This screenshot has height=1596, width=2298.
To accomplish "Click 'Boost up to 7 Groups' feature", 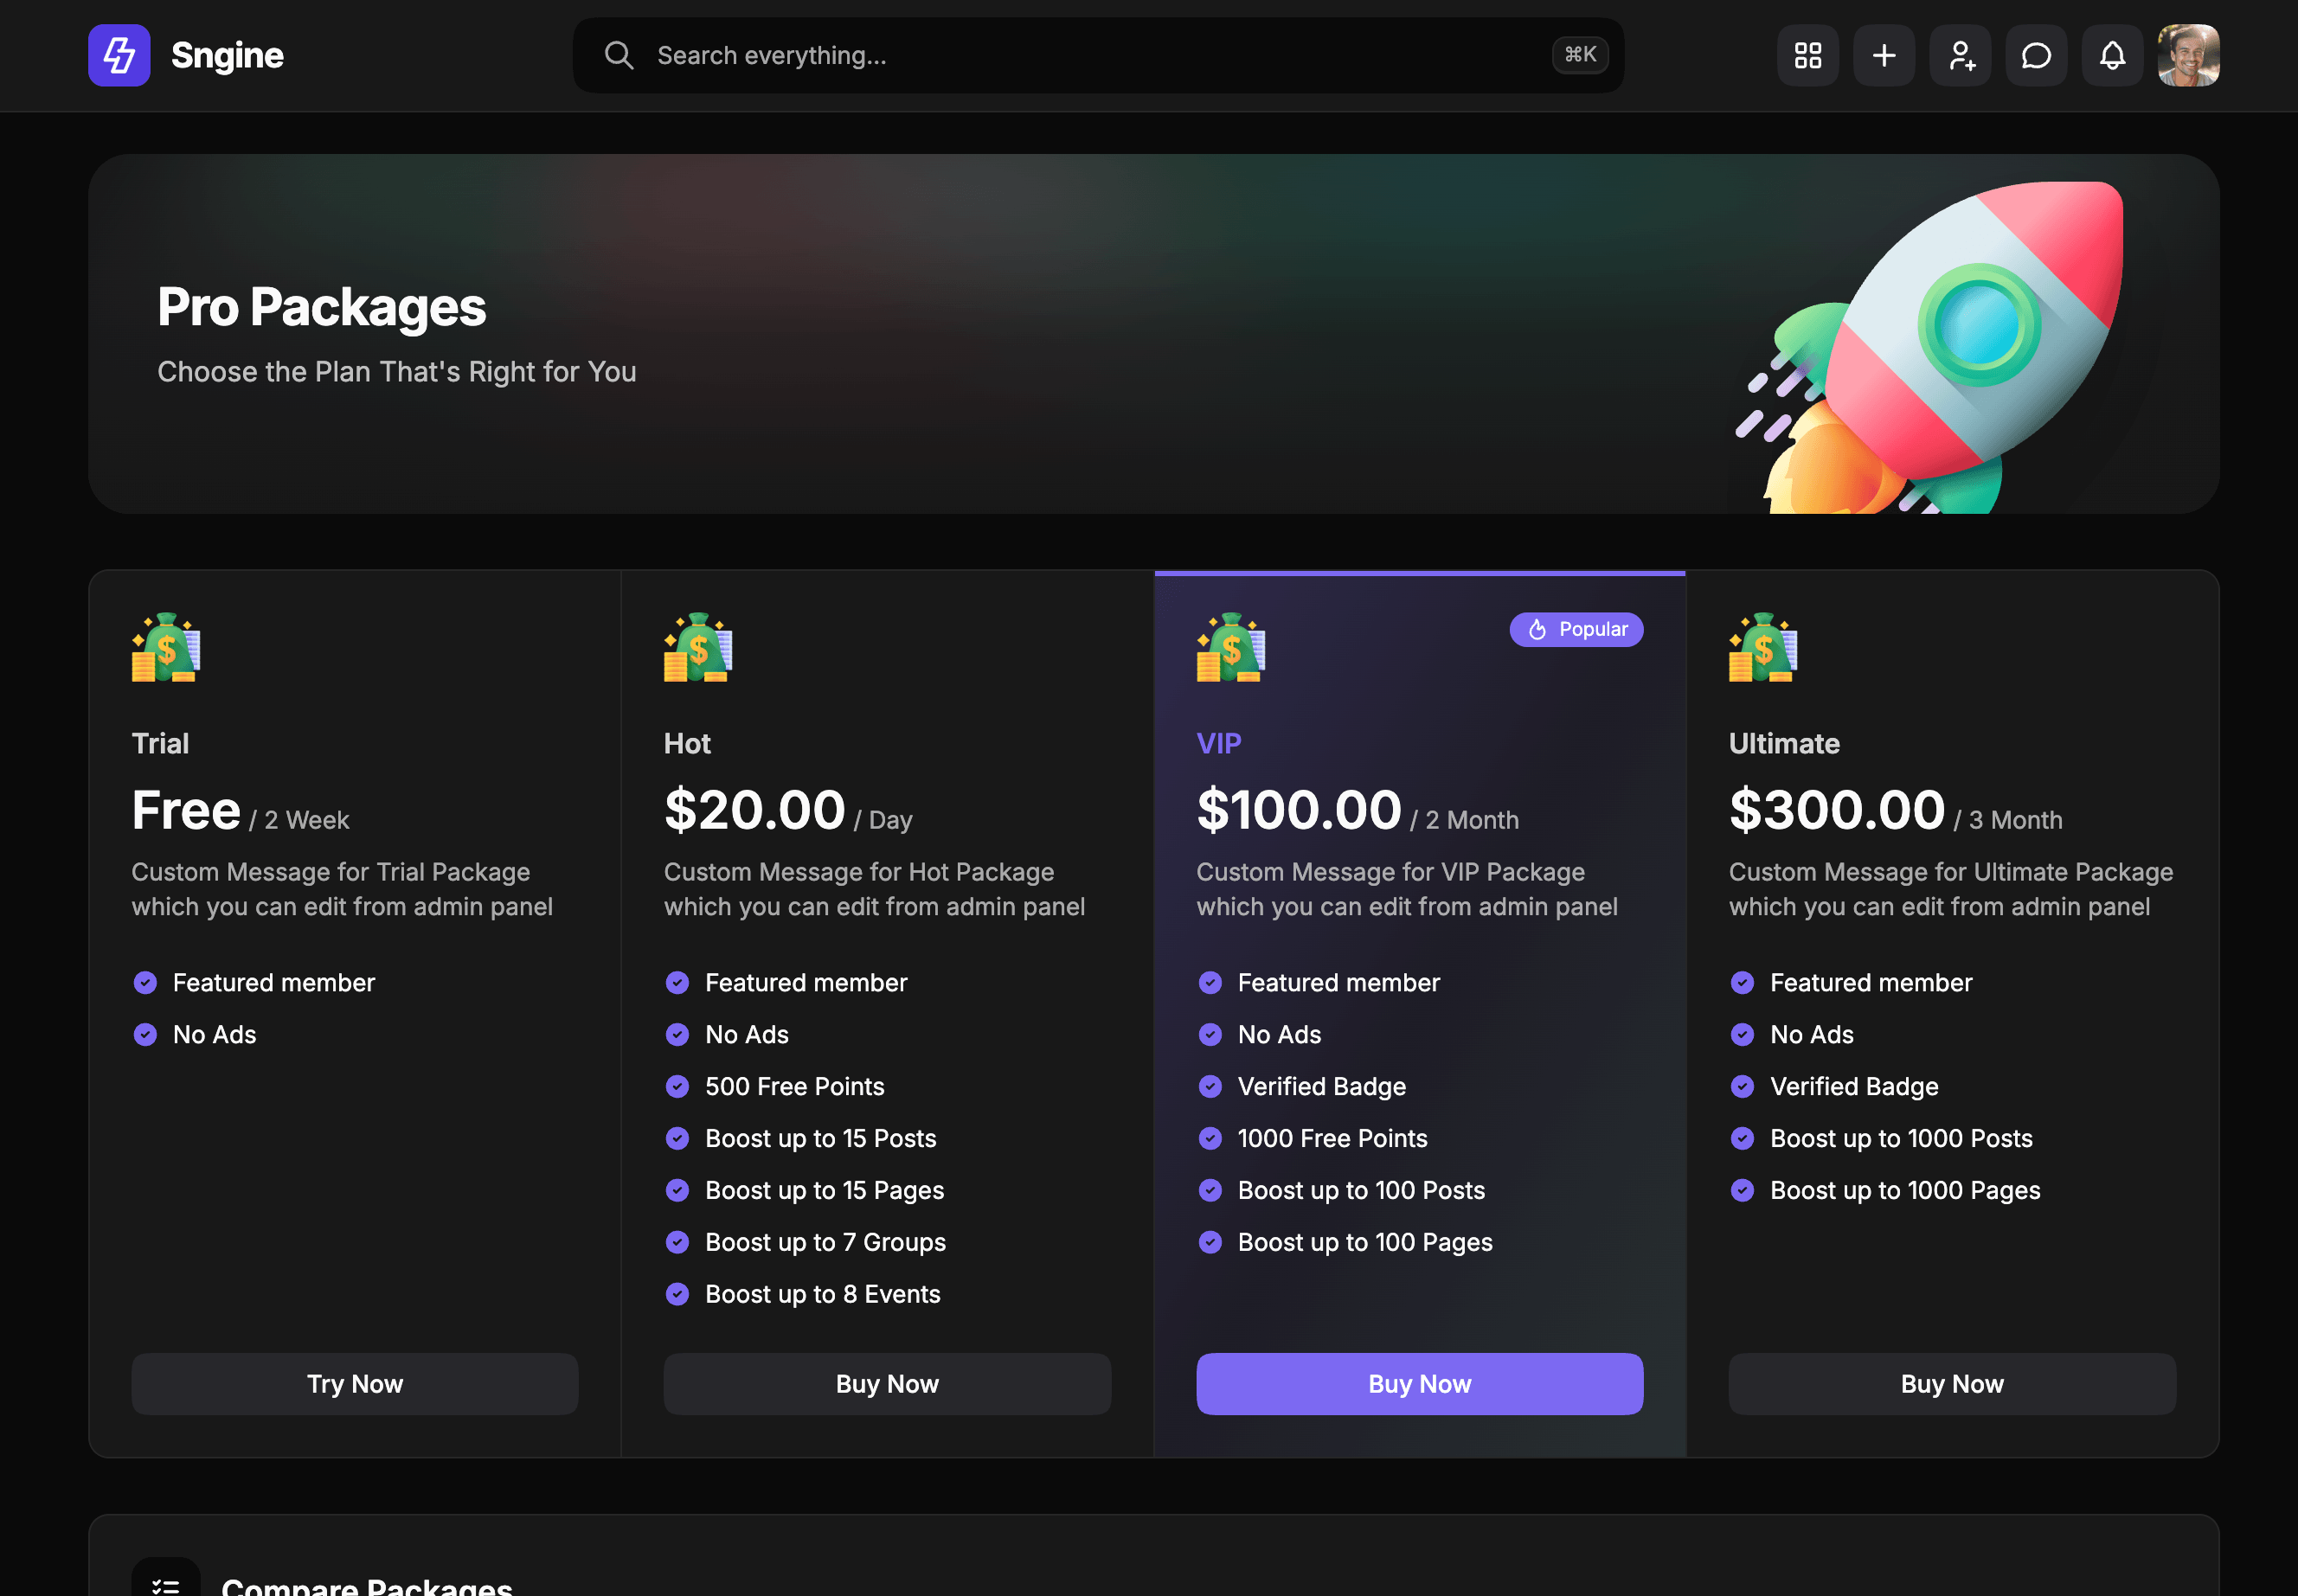I will click(x=825, y=1241).
